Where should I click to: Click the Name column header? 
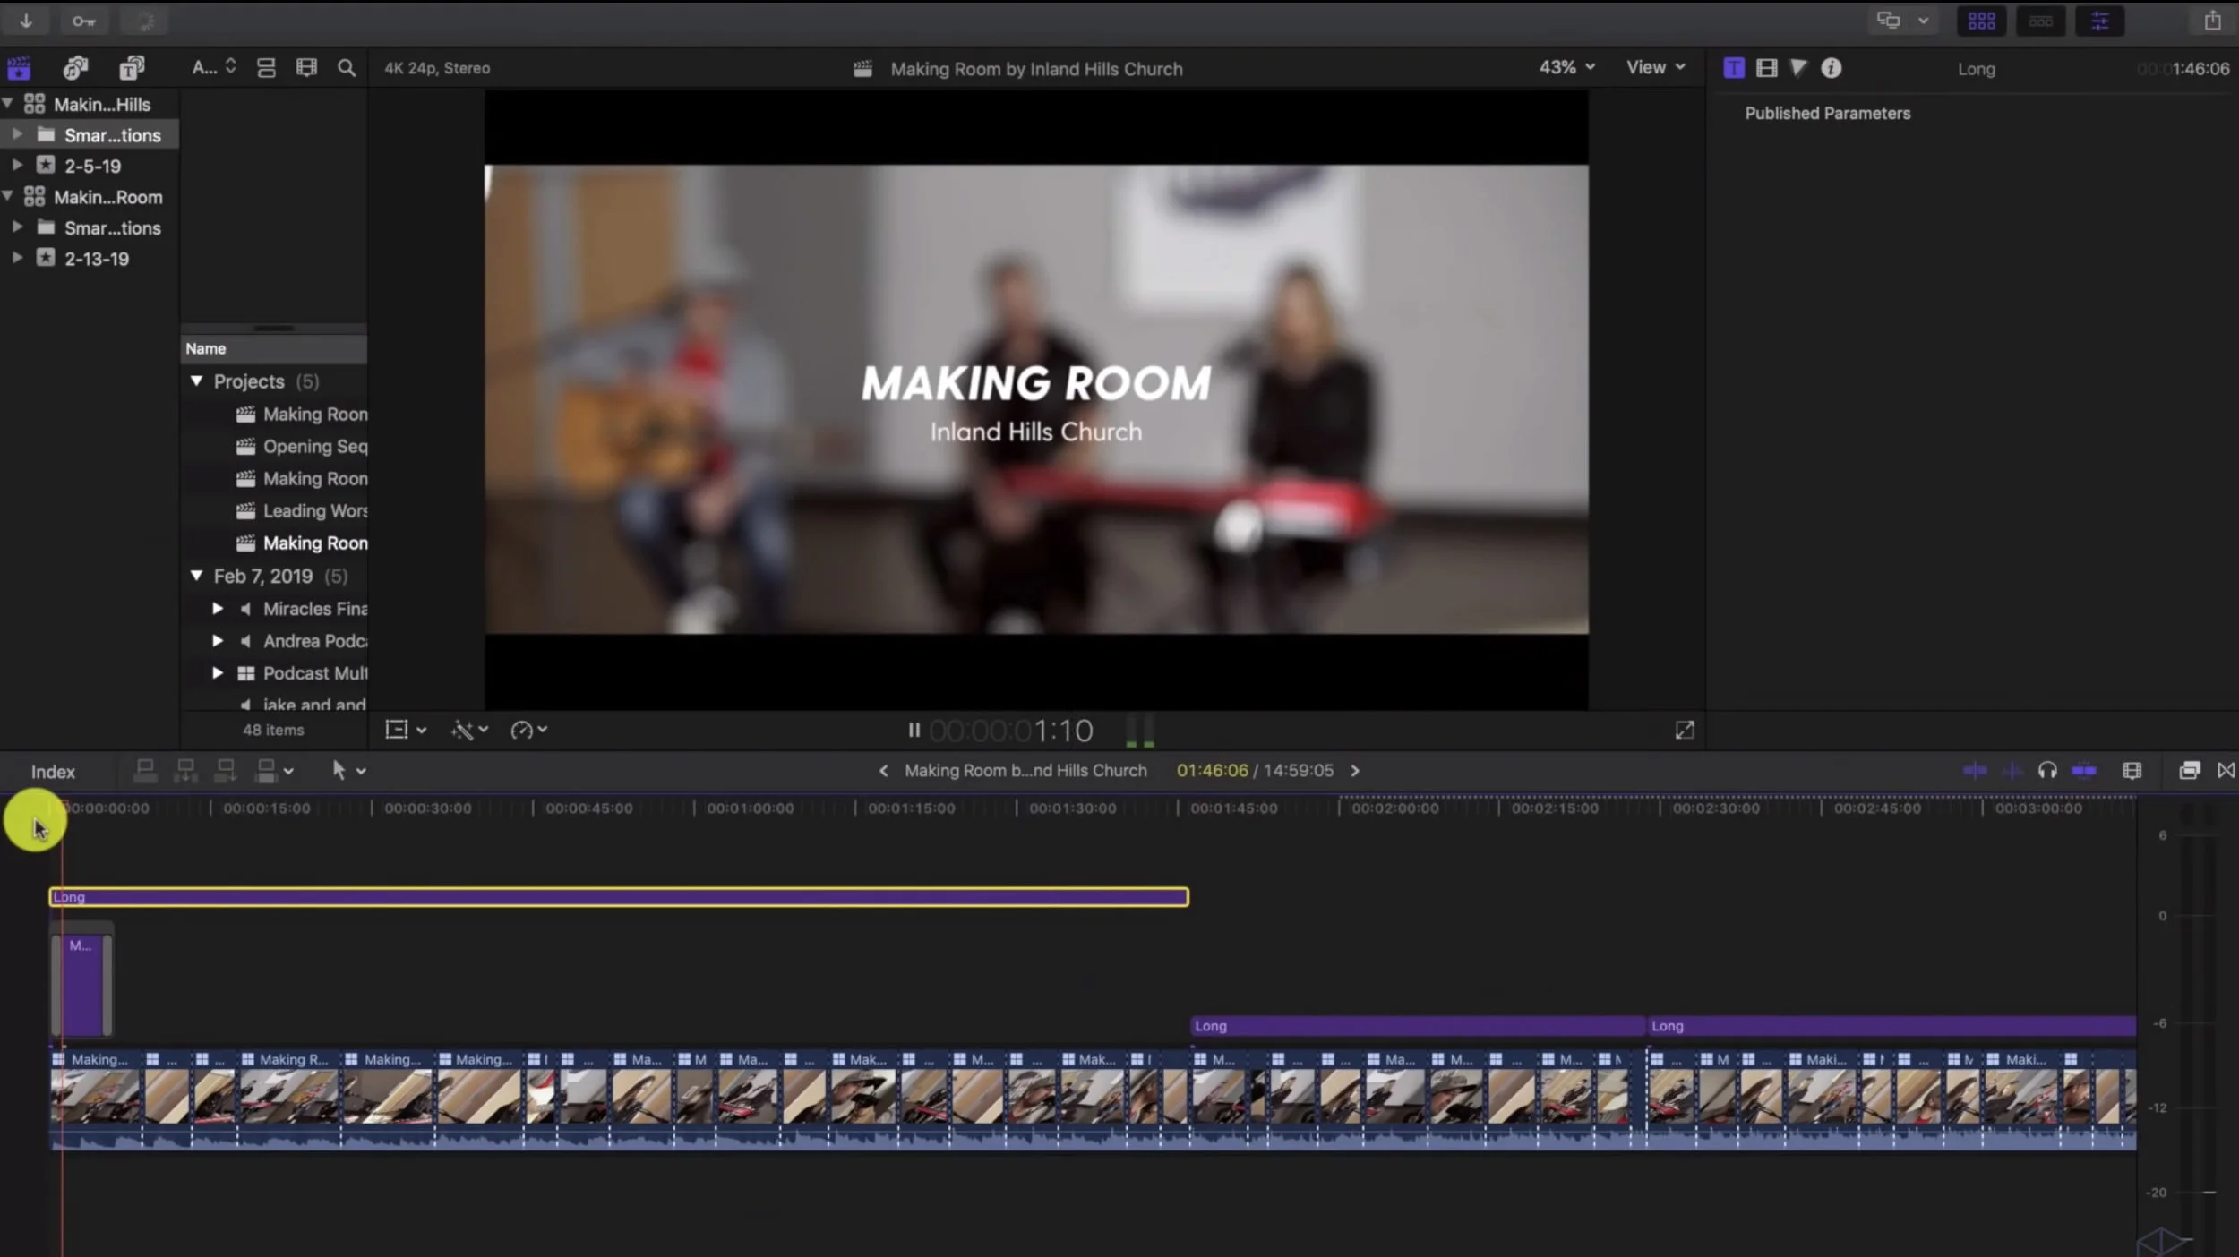pyautogui.click(x=274, y=349)
